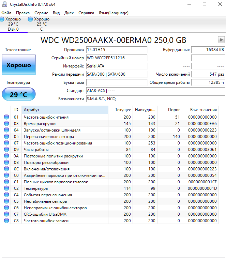The image size is (226, 260).
Task: Click status icon of Запуски/остановки шпинделя row
Action: 6,130
